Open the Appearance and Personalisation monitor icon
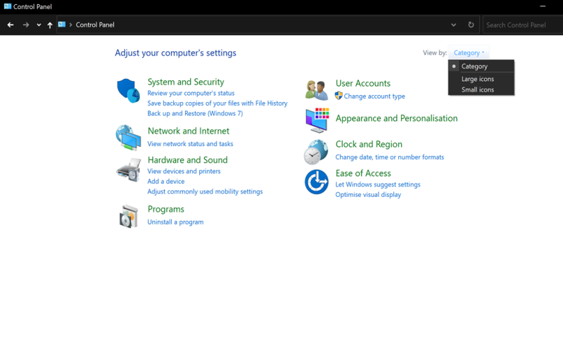The height and width of the screenshot is (341, 563). pos(317,120)
